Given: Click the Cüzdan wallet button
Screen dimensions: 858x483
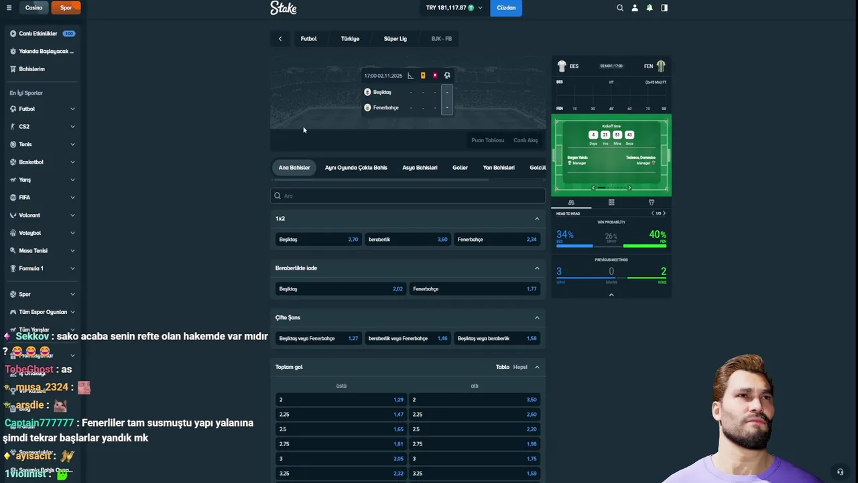Looking at the screenshot, I should tap(506, 8).
